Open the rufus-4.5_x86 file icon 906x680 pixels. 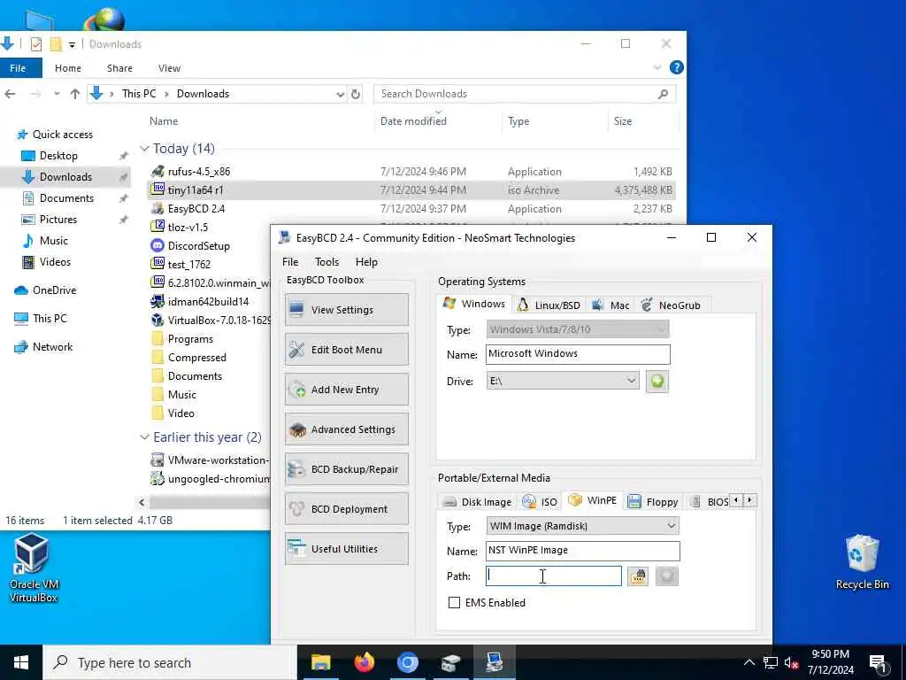(x=157, y=171)
